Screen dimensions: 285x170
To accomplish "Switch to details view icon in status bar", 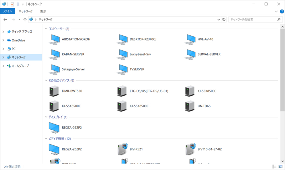I will [x=274, y=166].
